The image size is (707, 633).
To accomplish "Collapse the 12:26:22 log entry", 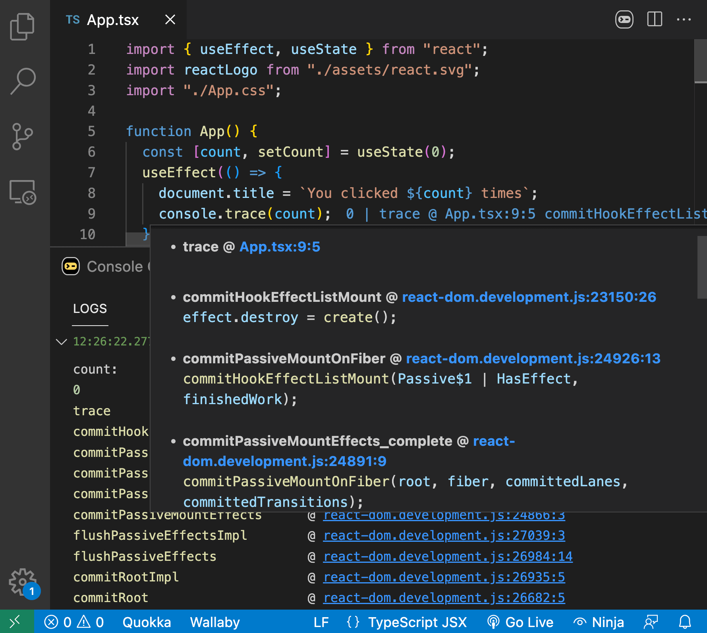I will [62, 341].
